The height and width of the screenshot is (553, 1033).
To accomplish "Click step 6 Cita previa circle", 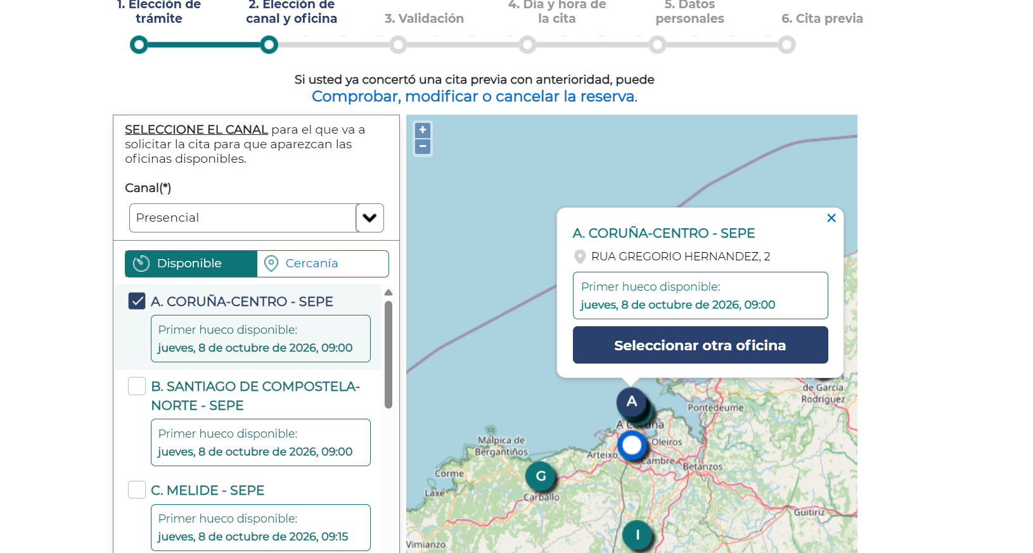I will click(787, 45).
